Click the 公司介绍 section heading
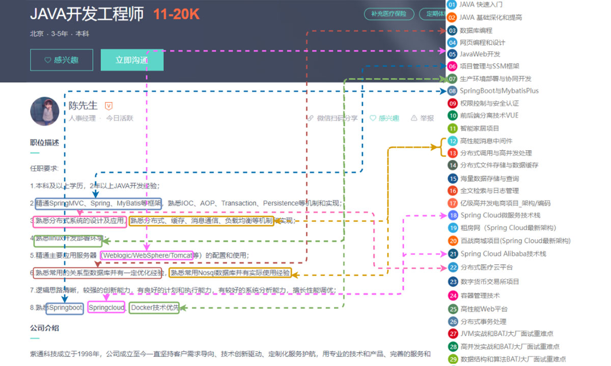This screenshot has width=611, height=366. click(45, 328)
